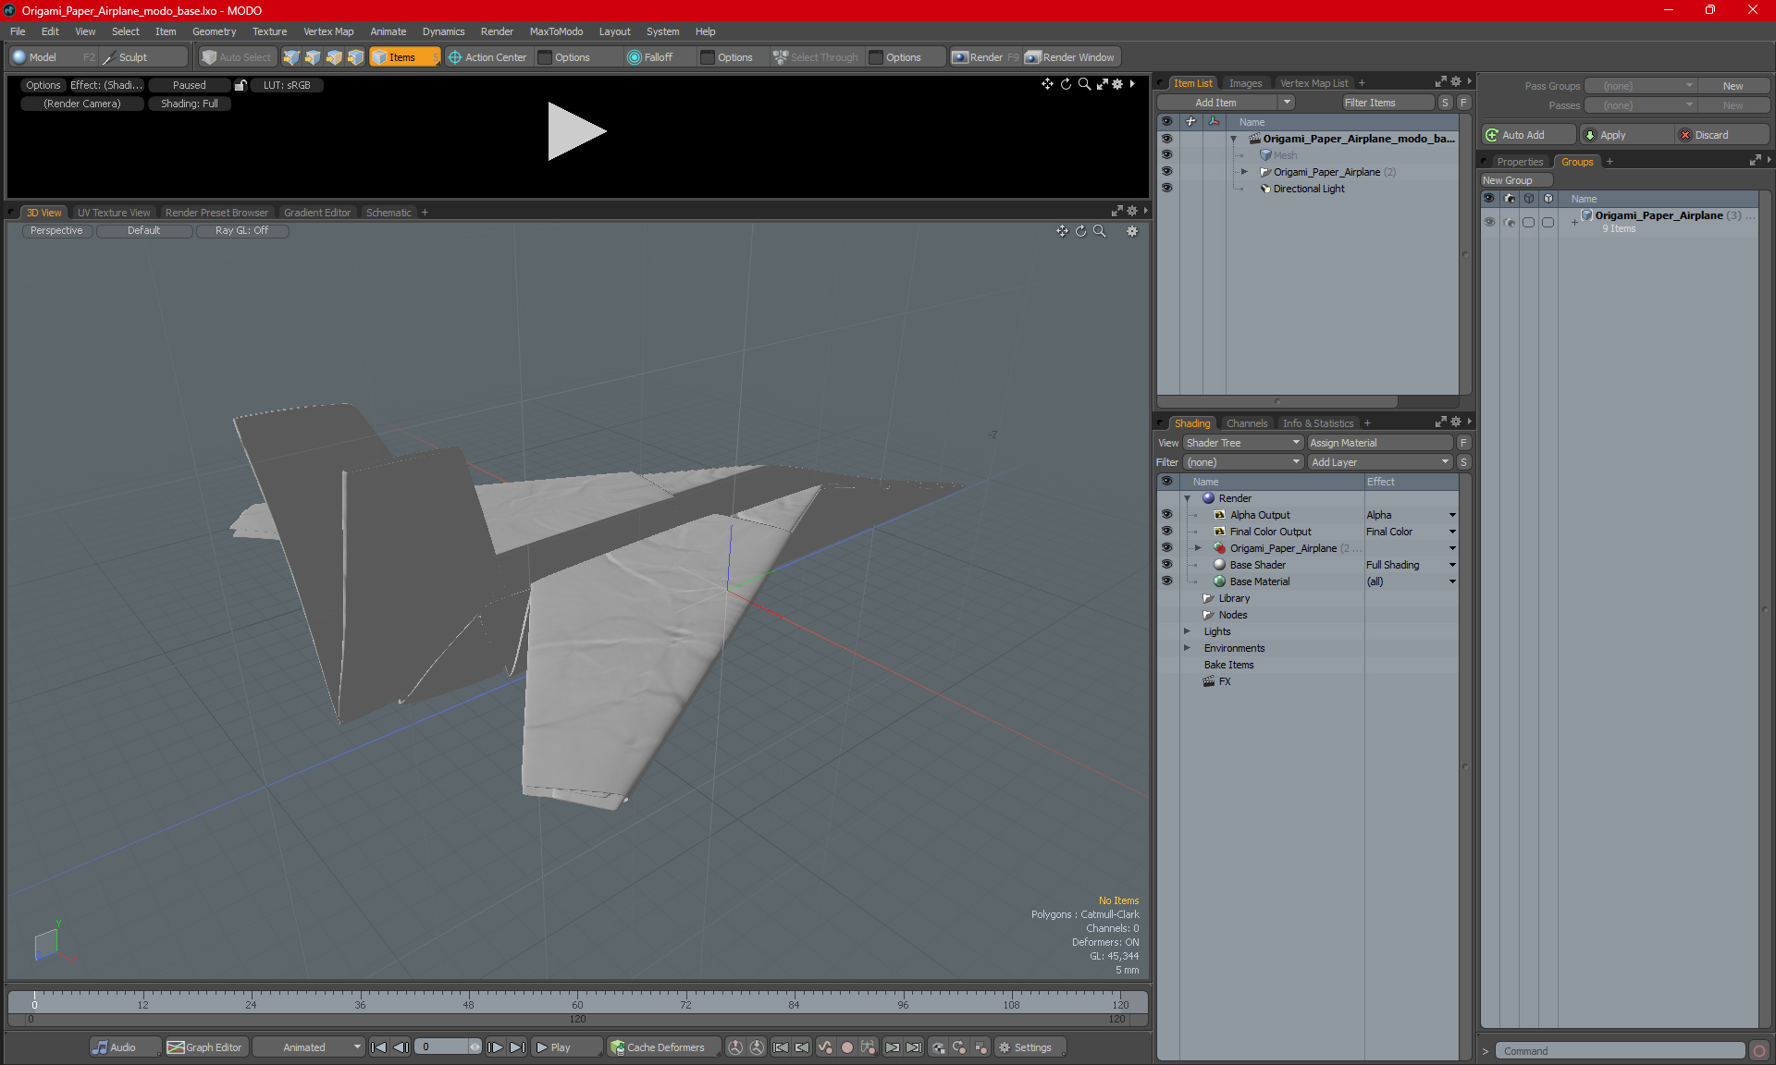Step to next frame
This screenshot has height=1065, width=1776.
496,1047
